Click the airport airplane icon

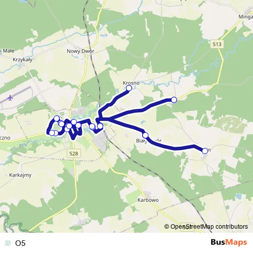(10, 98)
